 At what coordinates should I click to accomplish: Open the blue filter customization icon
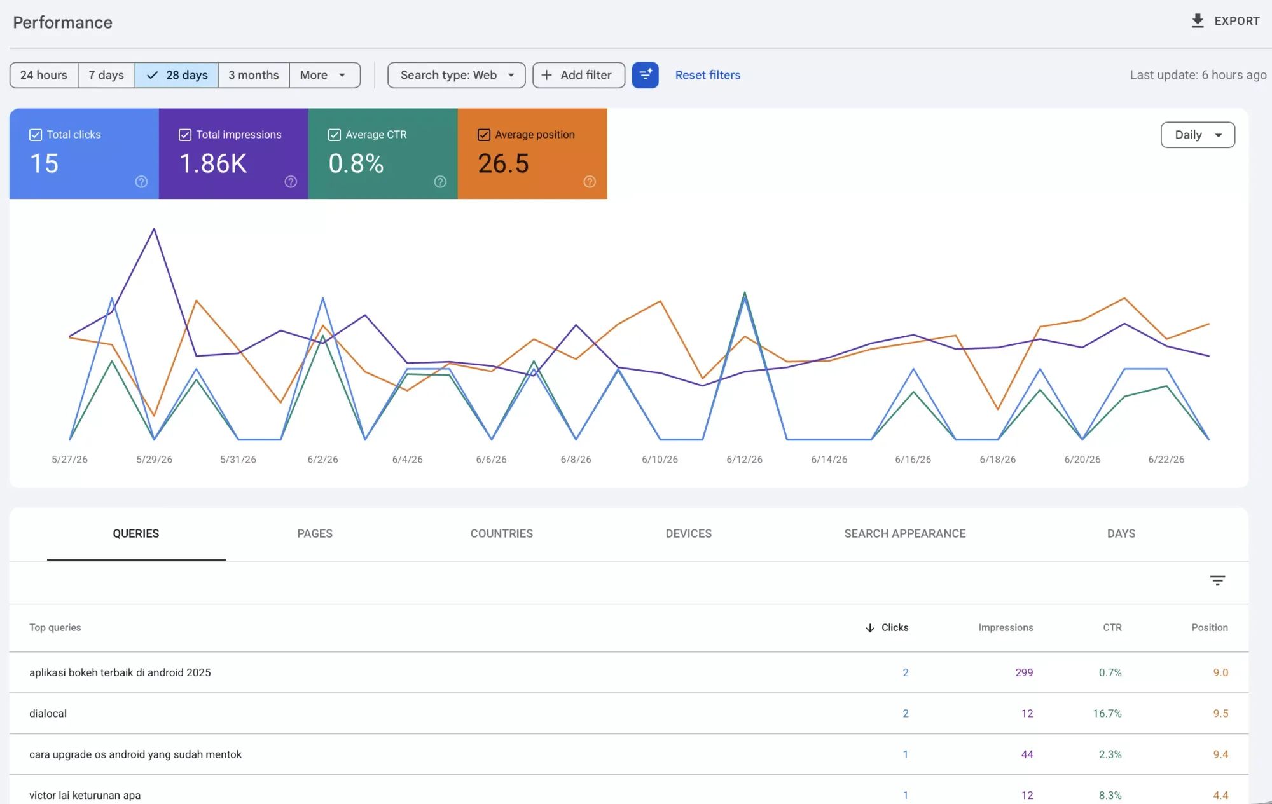645,75
